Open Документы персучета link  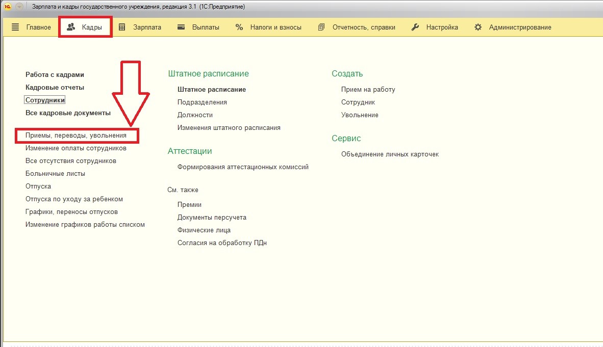(212, 217)
